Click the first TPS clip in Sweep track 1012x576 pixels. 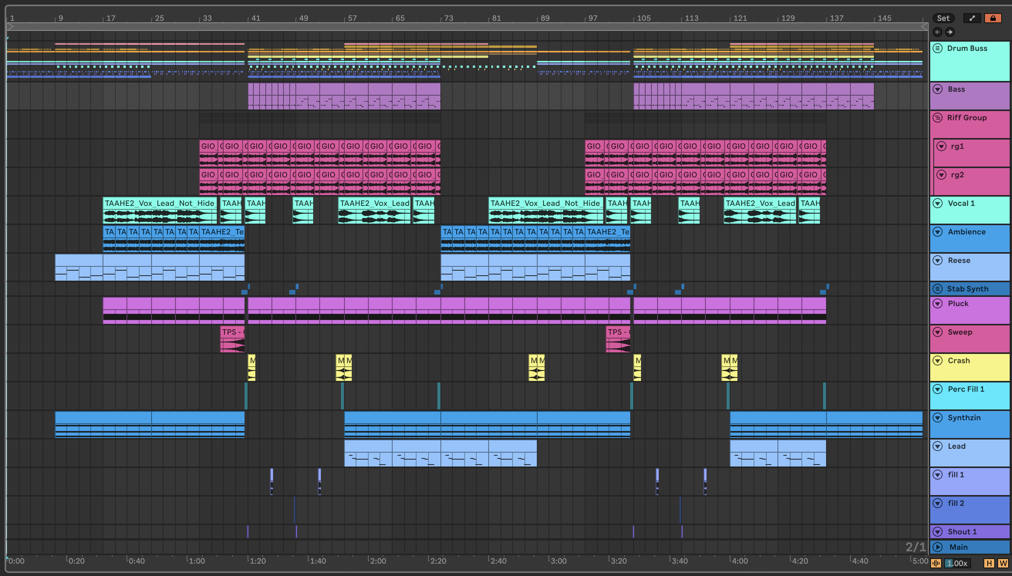[232, 332]
